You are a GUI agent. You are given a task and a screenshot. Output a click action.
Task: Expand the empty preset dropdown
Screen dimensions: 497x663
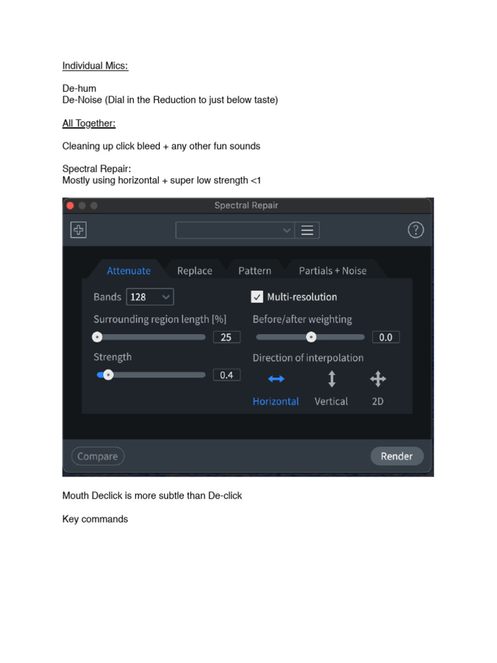tap(235, 230)
